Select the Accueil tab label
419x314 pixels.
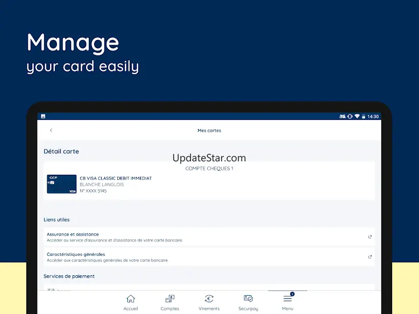coord(131,309)
